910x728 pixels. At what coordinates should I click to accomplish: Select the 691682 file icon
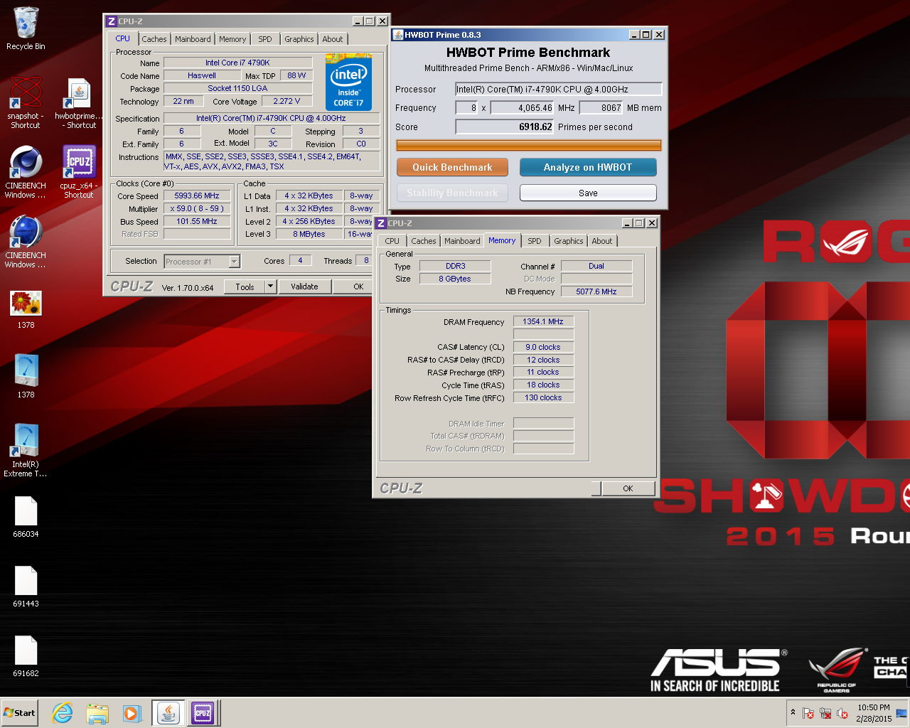tap(26, 656)
